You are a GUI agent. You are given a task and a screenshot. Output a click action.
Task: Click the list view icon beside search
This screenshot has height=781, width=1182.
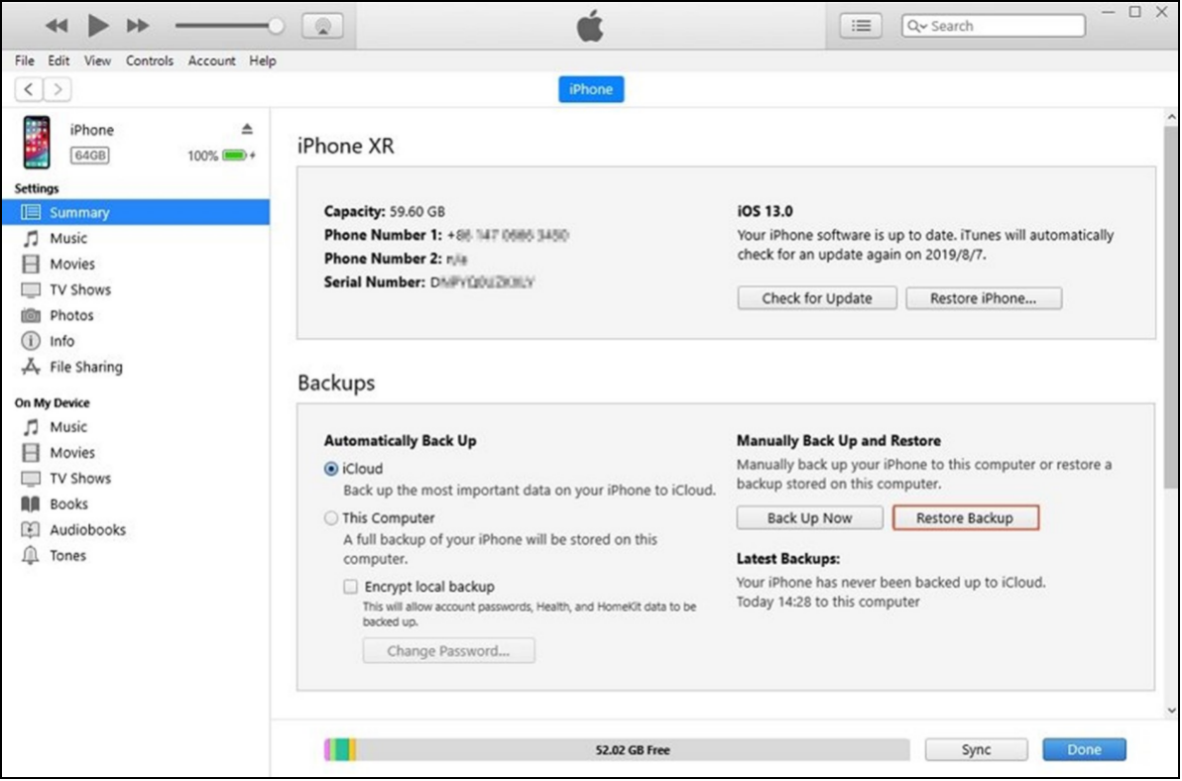click(x=861, y=27)
